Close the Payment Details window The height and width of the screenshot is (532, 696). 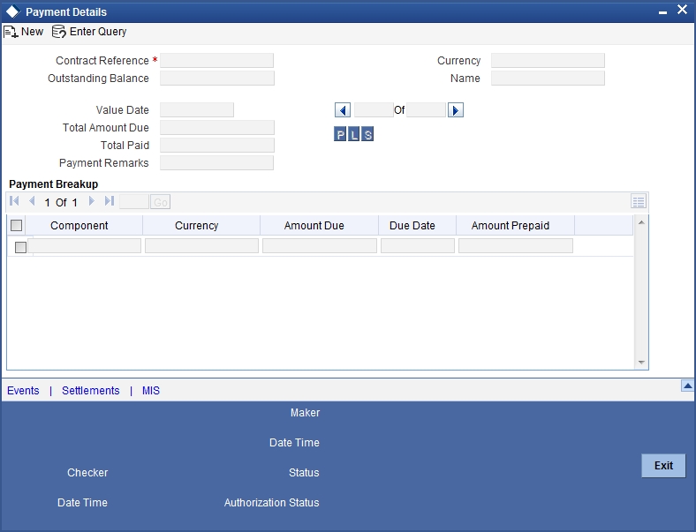[682, 10]
